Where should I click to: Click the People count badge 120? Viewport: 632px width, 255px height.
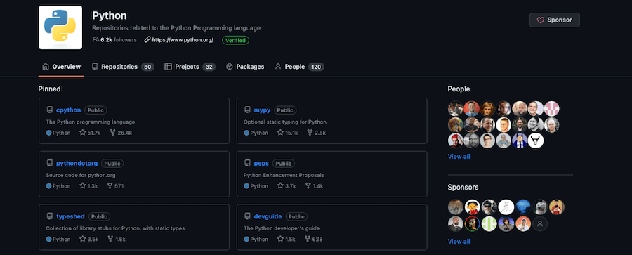tap(316, 67)
